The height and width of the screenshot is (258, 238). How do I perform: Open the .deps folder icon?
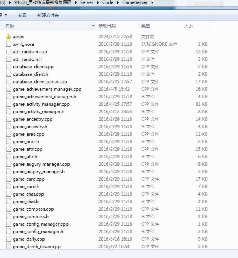click(x=9, y=36)
